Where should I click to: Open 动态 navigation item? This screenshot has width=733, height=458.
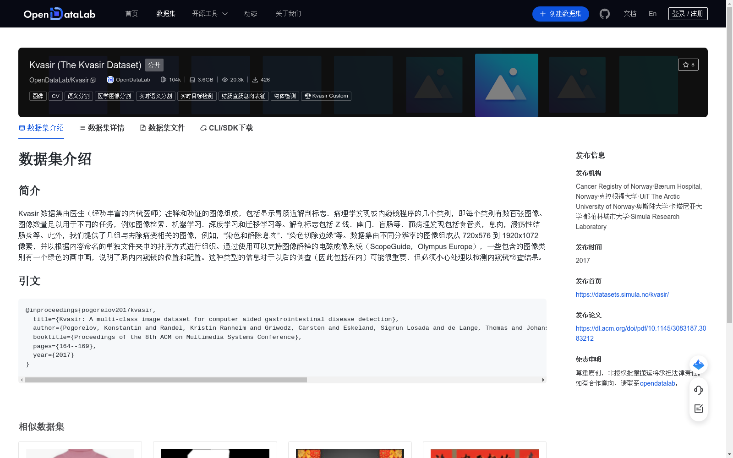(x=251, y=14)
